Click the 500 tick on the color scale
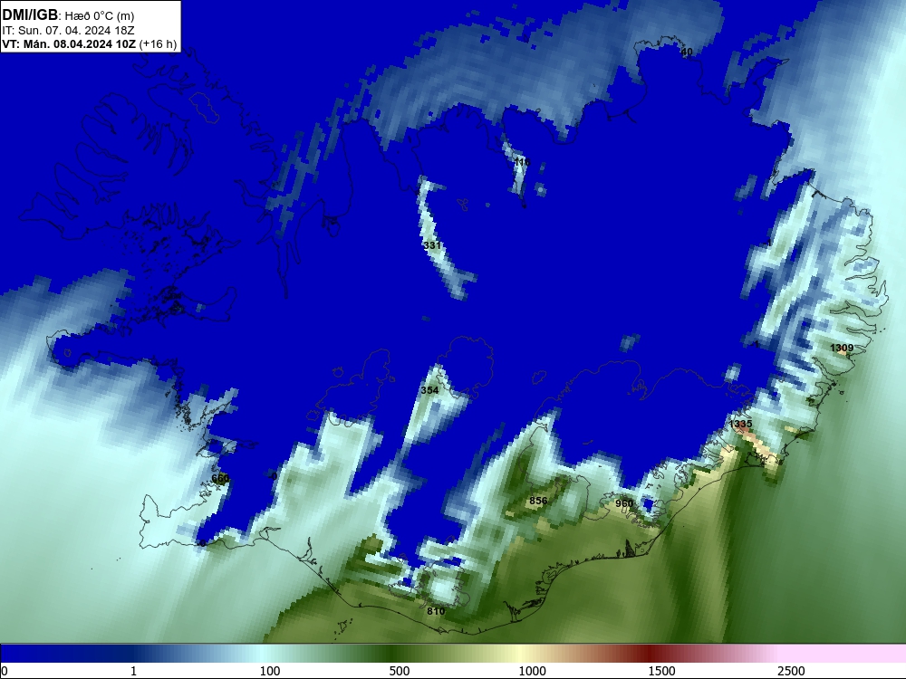This screenshot has height=679, width=906. [400, 671]
